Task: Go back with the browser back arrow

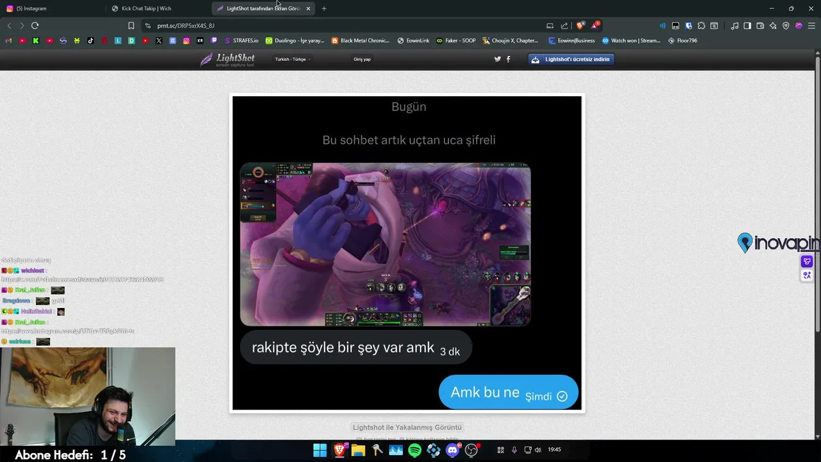Action: click(x=9, y=26)
